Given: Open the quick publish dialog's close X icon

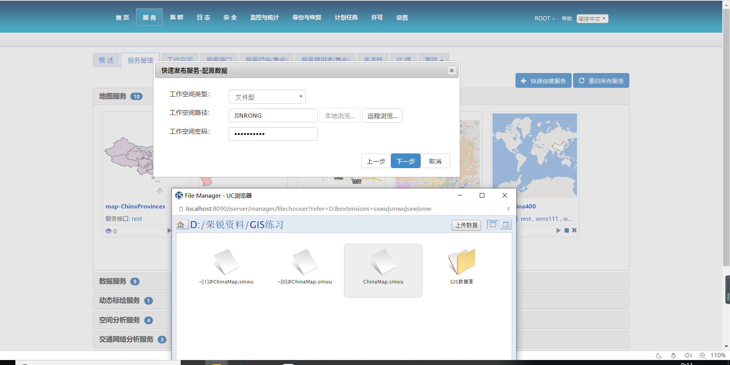Looking at the screenshot, I should coord(451,70).
